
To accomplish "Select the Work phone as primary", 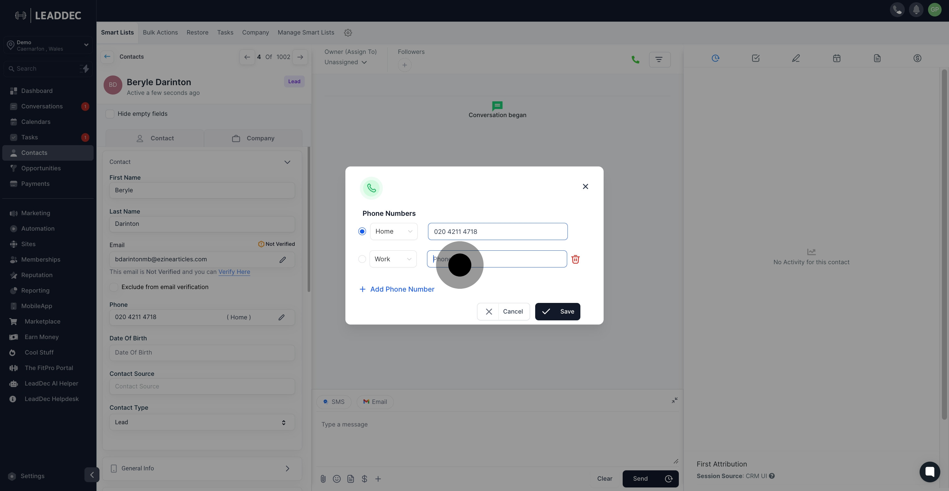I will 362,259.
